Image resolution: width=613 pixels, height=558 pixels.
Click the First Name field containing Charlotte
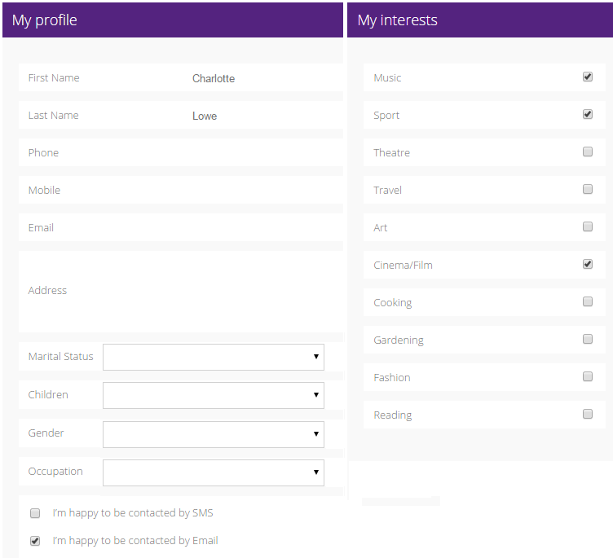(x=261, y=78)
